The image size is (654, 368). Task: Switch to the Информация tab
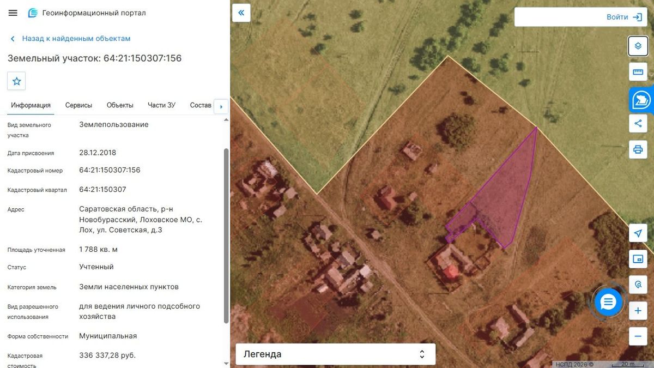click(31, 105)
